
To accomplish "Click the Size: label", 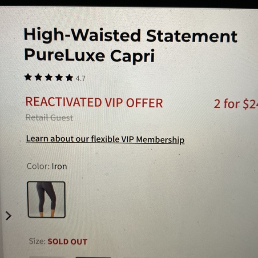I will 37,241.
